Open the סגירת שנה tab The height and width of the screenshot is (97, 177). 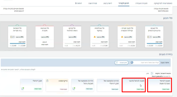[93, 3]
